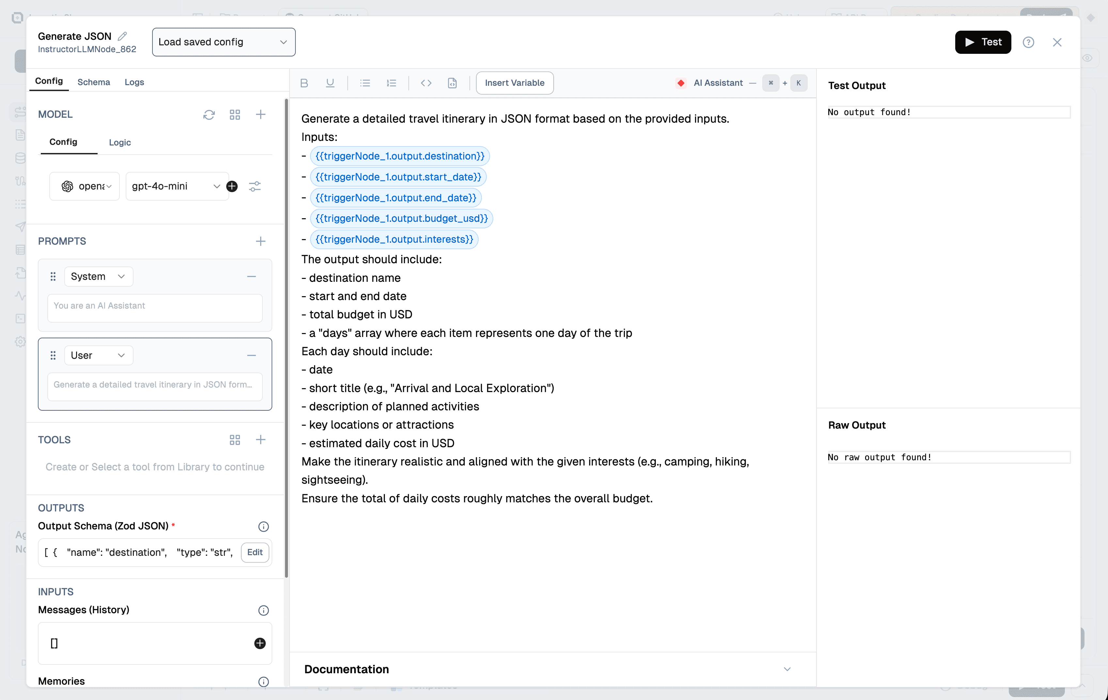
Task: Click the Insert Variable button
Action: [x=514, y=83]
